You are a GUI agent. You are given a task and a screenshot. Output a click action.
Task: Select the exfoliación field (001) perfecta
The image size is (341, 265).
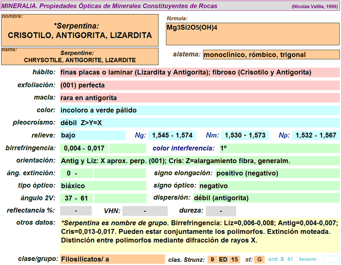coord(199,85)
